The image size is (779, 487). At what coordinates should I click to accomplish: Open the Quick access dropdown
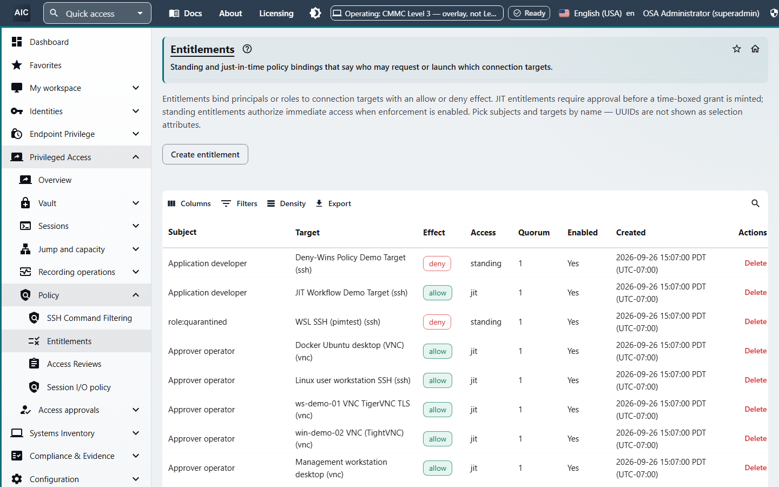97,13
